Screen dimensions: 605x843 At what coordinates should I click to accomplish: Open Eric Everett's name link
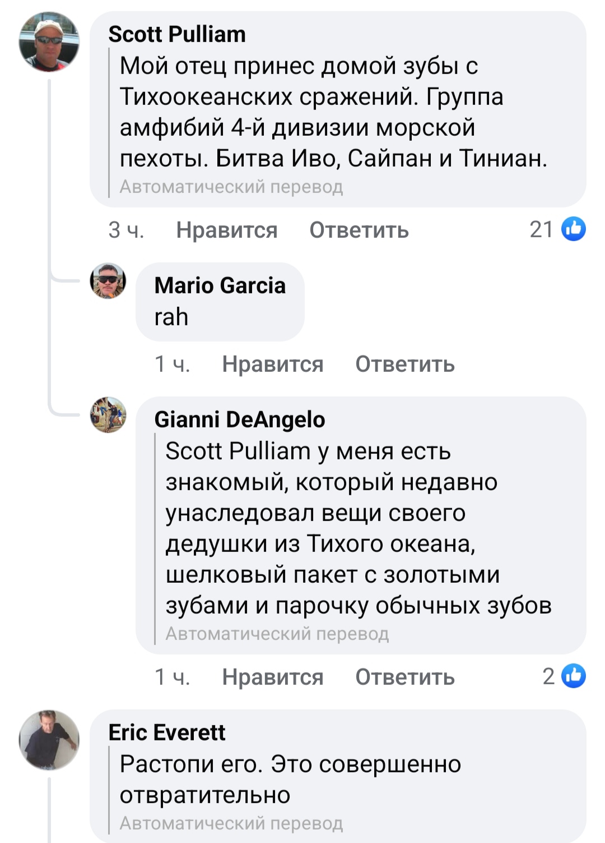click(x=167, y=733)
